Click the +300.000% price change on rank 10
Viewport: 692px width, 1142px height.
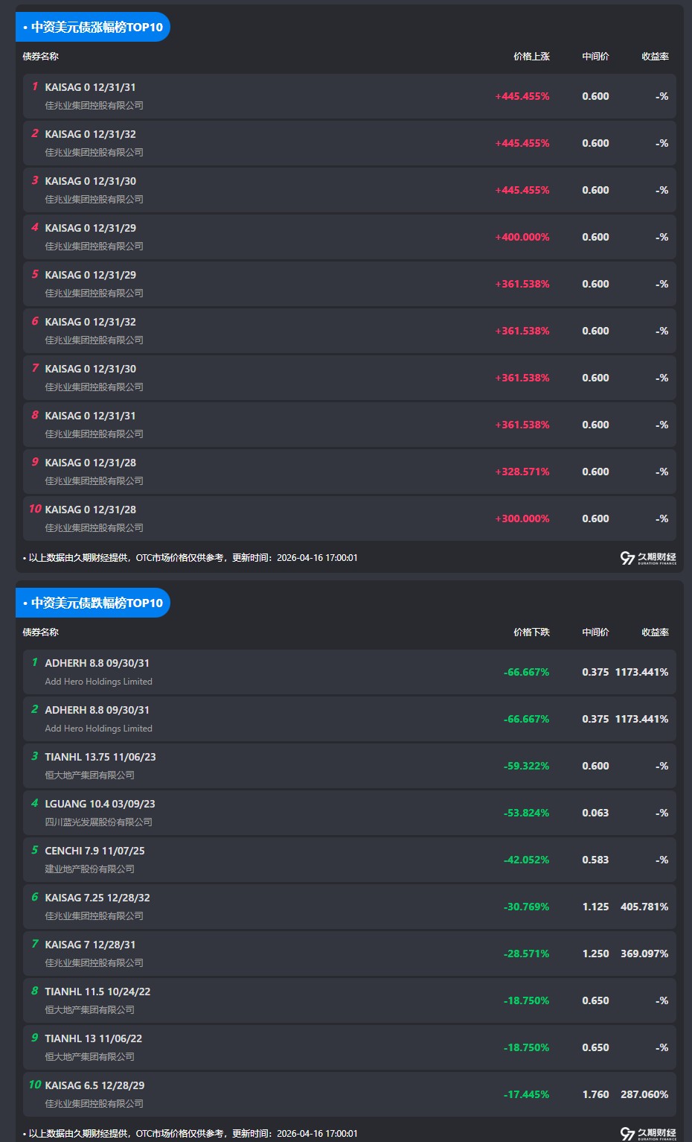522,518
